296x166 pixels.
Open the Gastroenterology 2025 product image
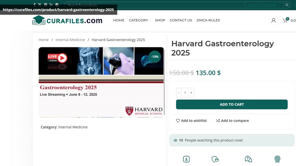click(x=101, y=82)
